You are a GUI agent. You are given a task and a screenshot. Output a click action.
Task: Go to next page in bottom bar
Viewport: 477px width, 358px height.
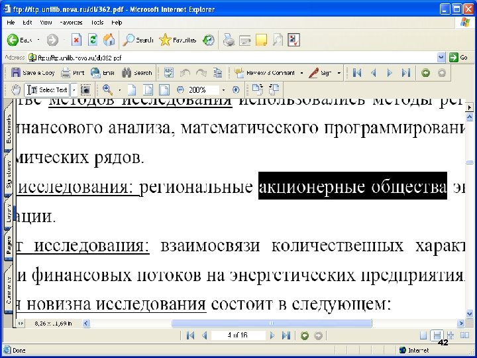point(272,335)
